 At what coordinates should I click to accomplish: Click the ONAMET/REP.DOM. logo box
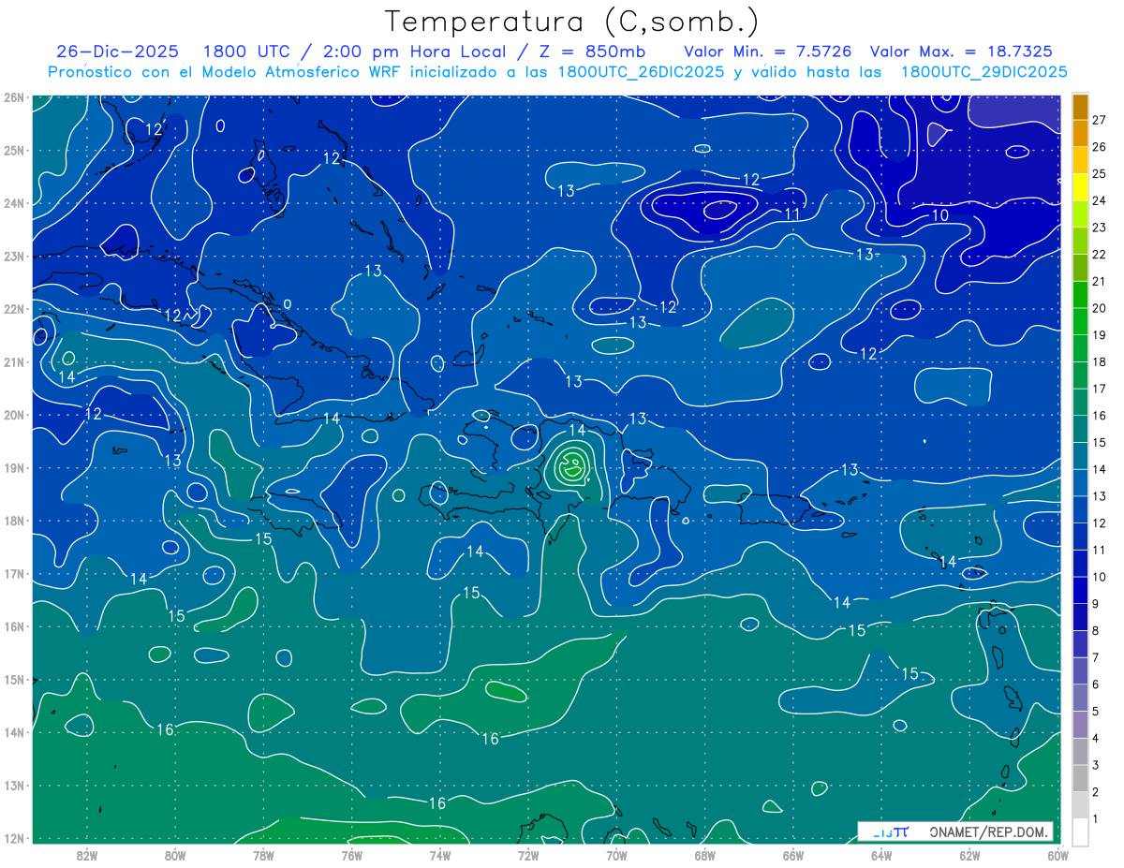[x=954, y=831]
